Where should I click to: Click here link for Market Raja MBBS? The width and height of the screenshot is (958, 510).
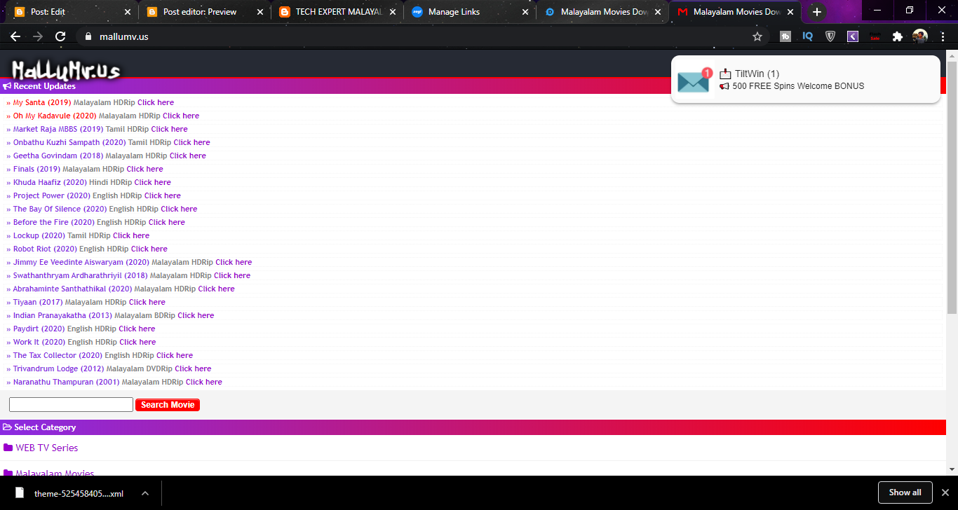[169, 129]
